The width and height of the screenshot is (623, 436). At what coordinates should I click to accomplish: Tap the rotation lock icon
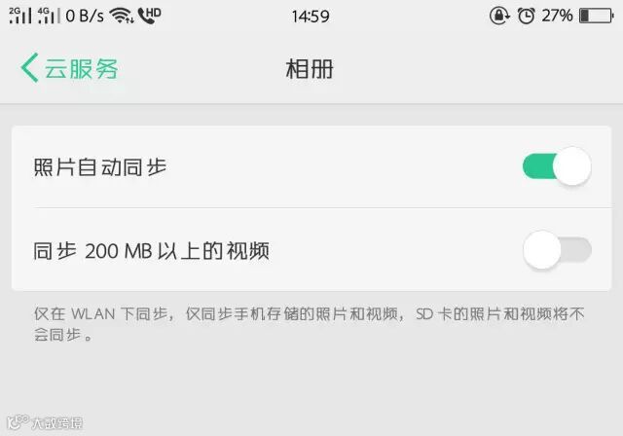[x=499, y=16]
